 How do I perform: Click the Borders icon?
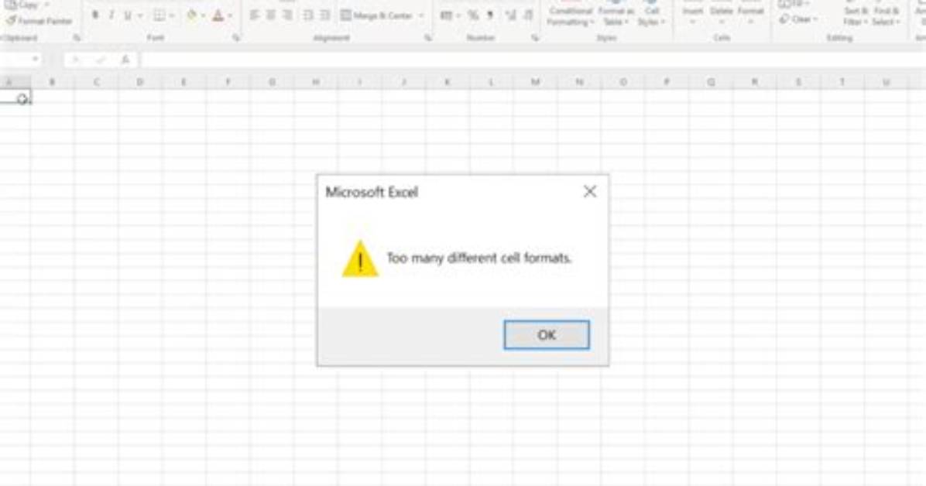(159, 16)
